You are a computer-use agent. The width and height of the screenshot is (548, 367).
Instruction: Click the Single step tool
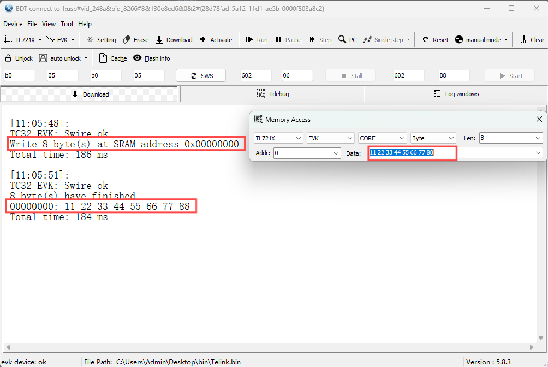(x=383, y=39)
